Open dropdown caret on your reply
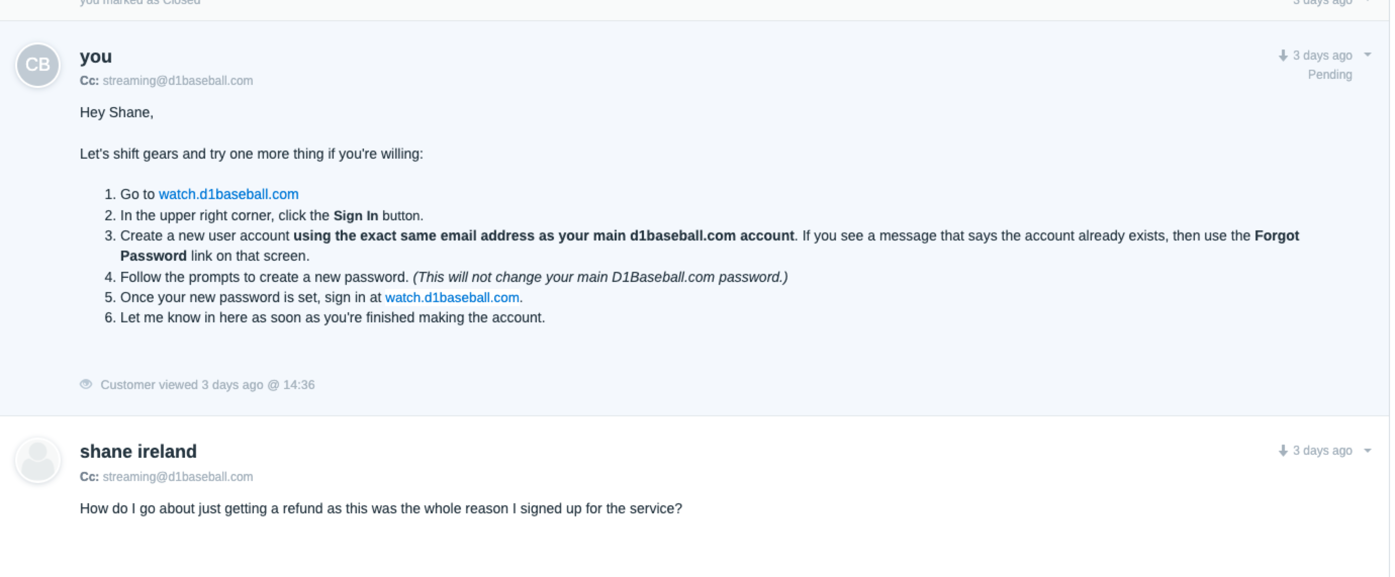 coord(1367,55)
